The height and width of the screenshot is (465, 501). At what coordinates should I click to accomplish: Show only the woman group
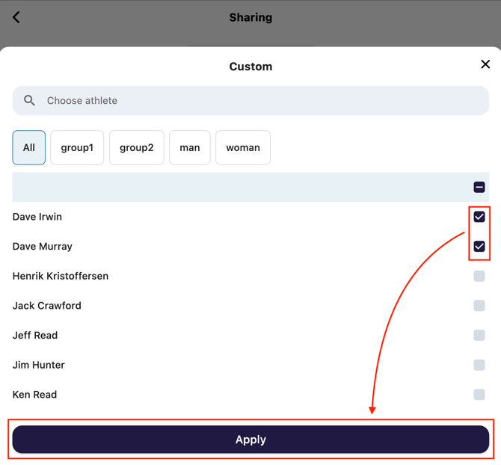pyautogui.click(x=243, y=147)
